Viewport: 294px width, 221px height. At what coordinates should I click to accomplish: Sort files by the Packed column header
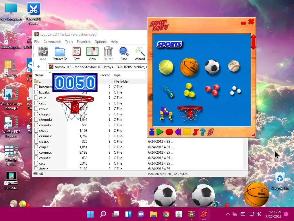click(x=105, y=75)
